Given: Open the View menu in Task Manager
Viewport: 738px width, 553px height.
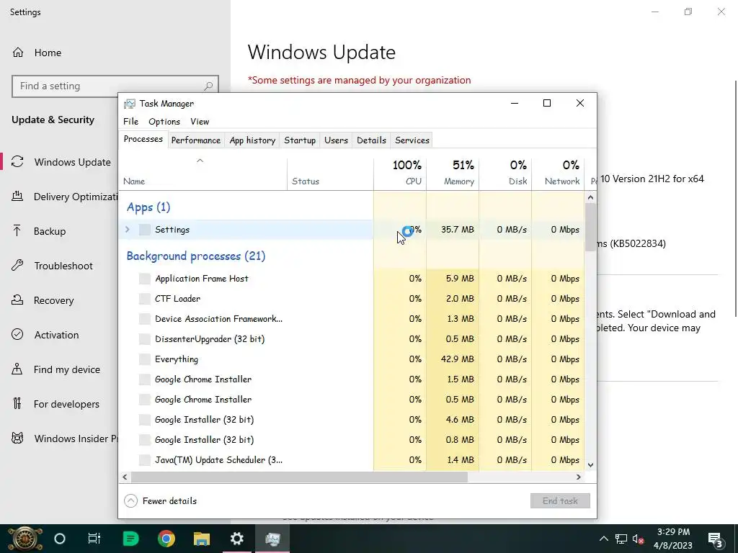Looking at the screenshot, I should (x=200, y=121).
